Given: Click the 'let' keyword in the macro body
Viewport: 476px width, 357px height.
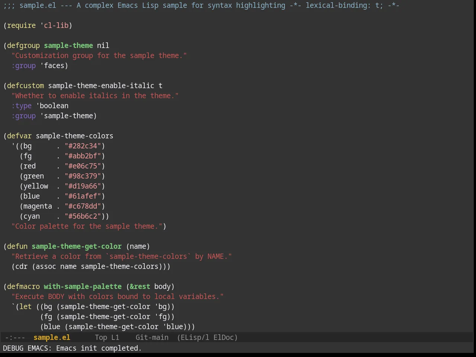Looking at the screenshot, I should coord(26,306).
